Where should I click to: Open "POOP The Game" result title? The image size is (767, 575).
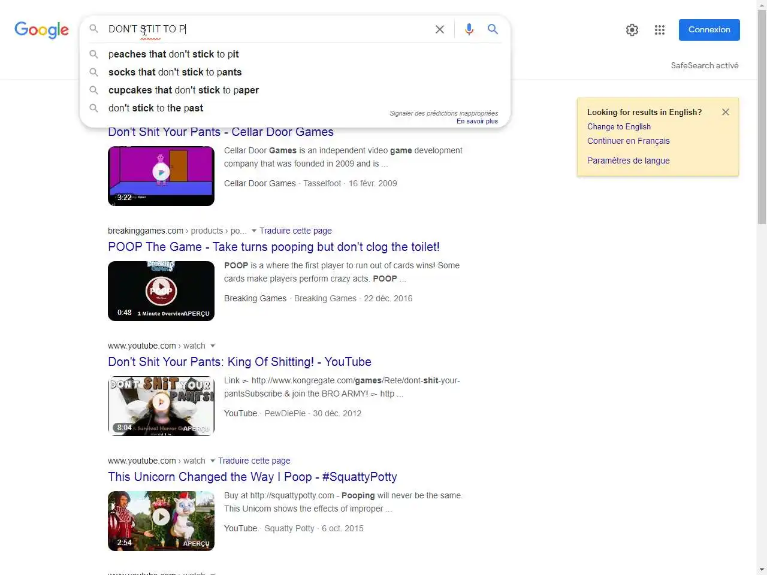(x=274, y=247)
